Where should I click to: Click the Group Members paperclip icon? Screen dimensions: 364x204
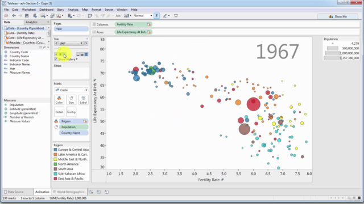point(109,16)
